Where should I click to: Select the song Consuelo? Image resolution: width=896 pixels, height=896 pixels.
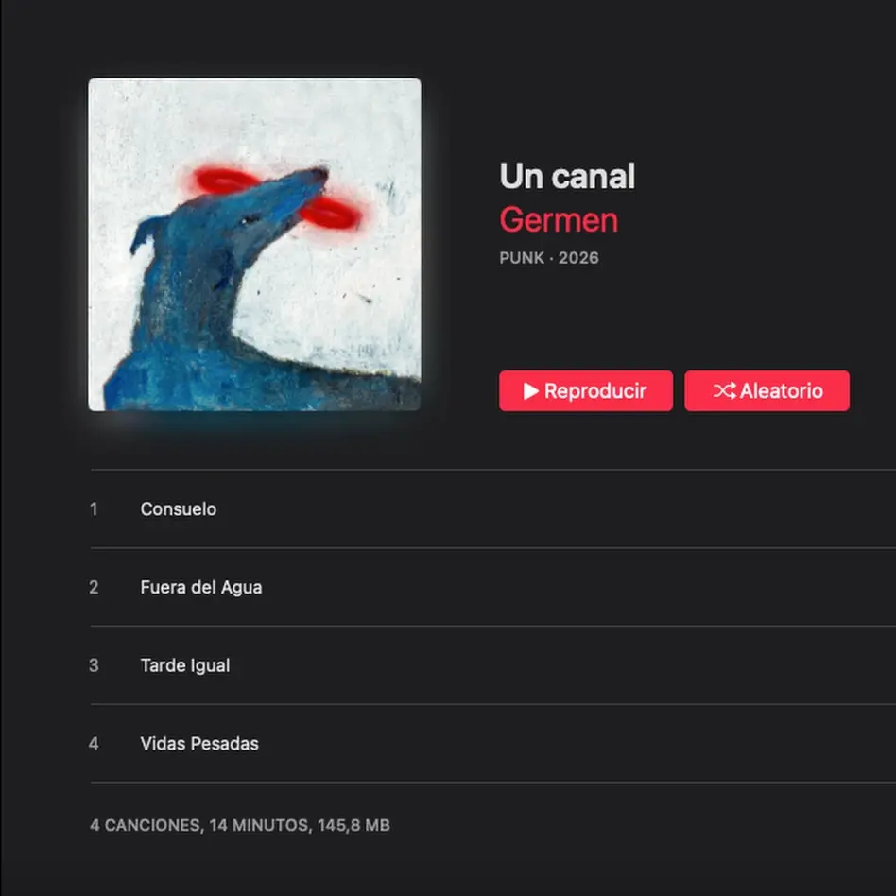click(x=493, y=509)
